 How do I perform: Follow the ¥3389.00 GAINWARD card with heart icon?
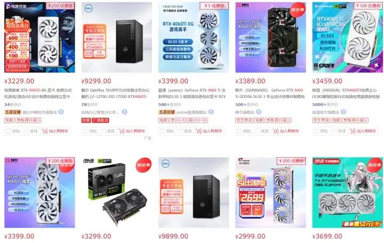[x=262, y=131]
